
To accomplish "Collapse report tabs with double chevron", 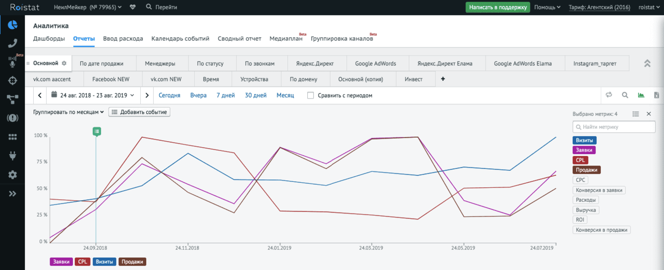I will 647,63.
